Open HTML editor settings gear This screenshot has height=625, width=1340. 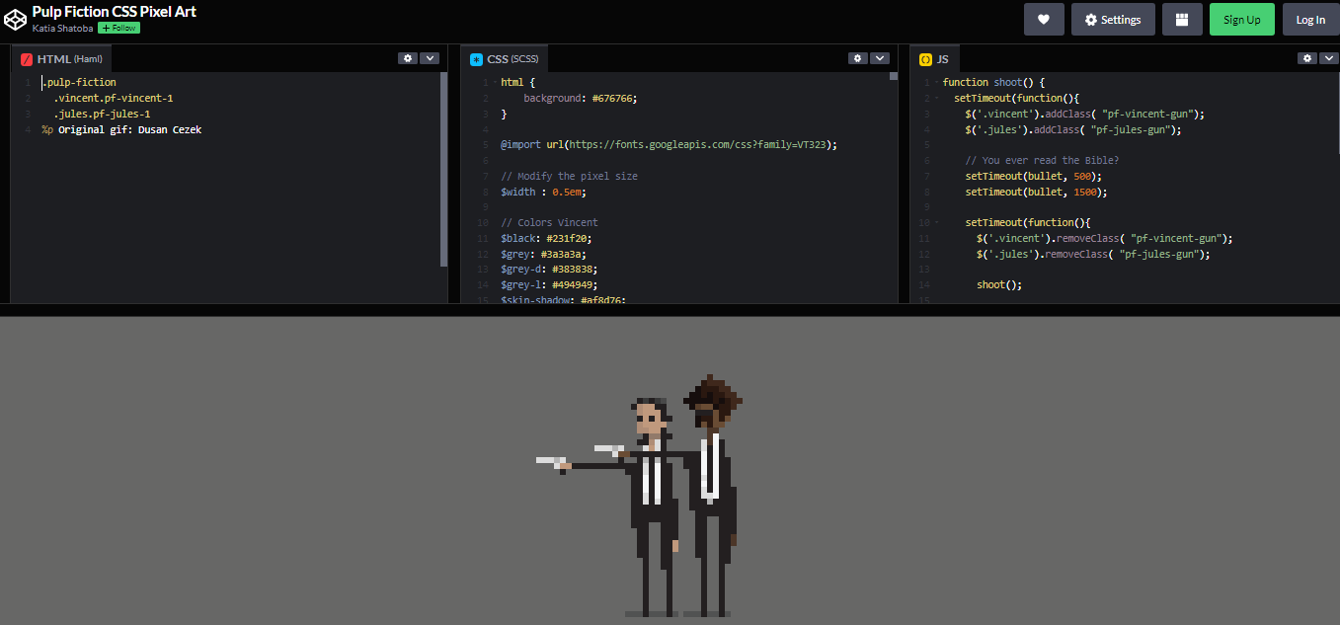[x=408, y=58]
